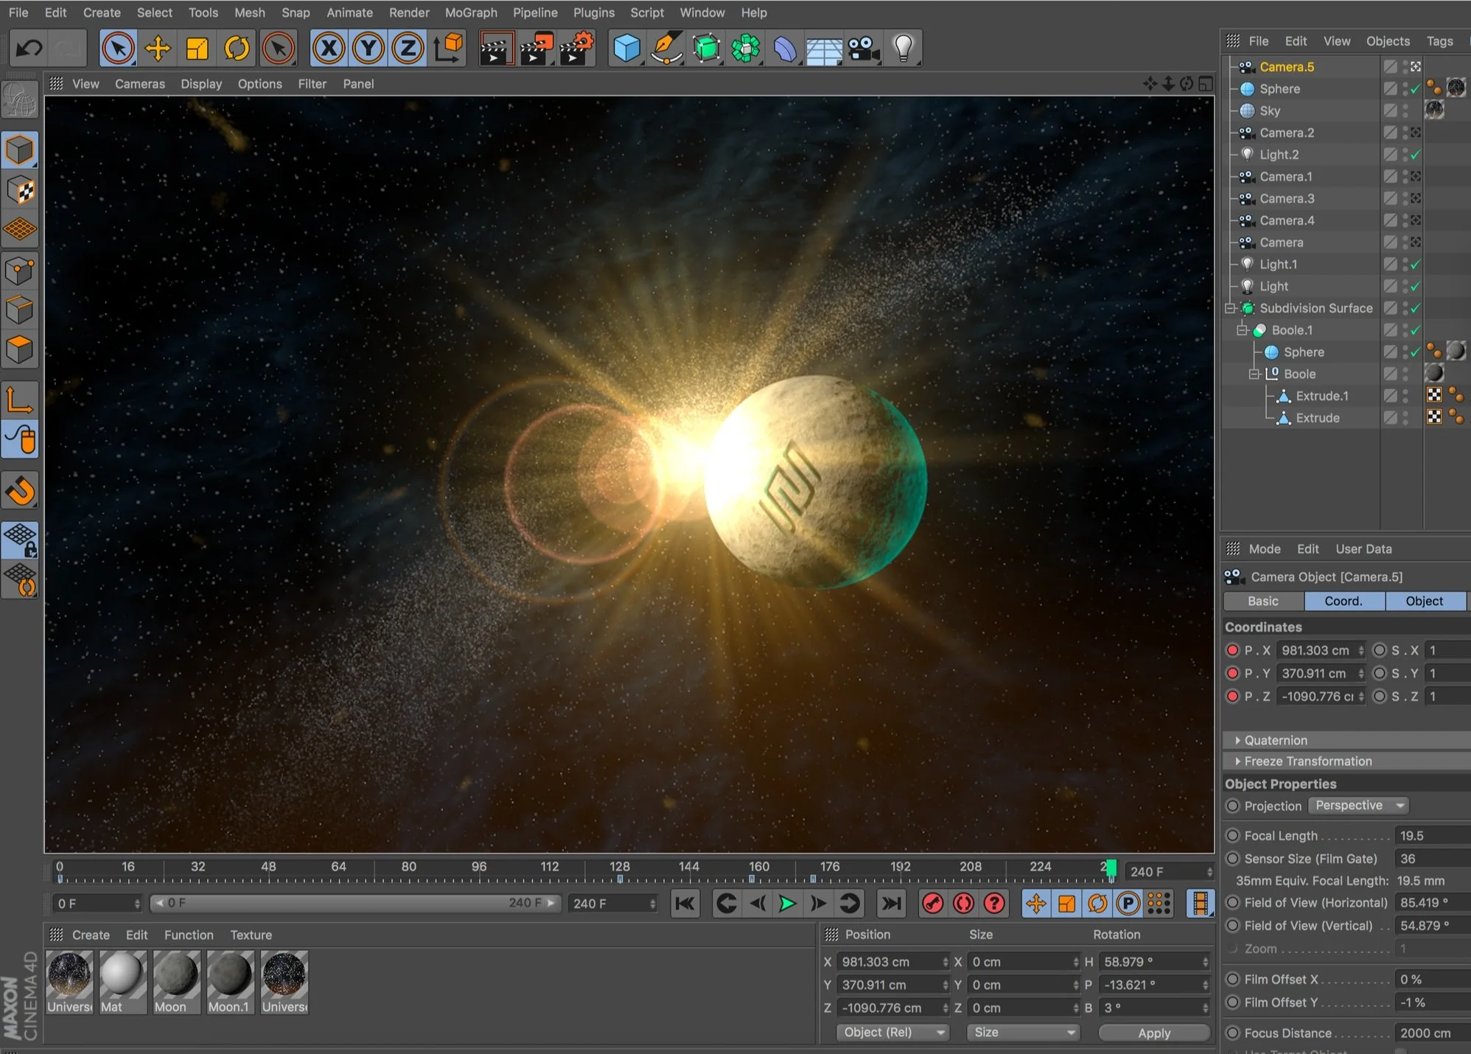
Task: Click the Camera object toolbar icon
Action: [x=864, y=49]
